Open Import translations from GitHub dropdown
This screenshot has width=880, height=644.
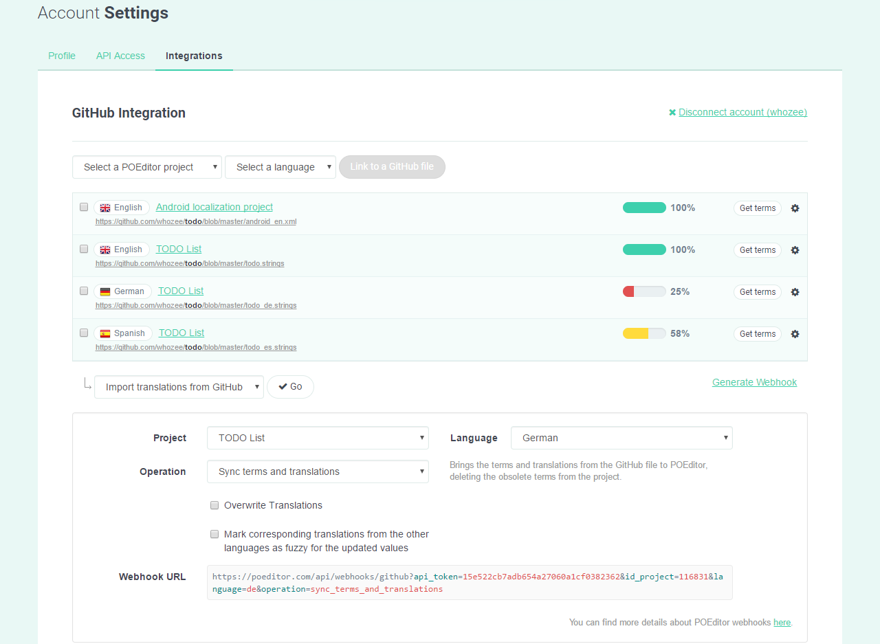179,387
